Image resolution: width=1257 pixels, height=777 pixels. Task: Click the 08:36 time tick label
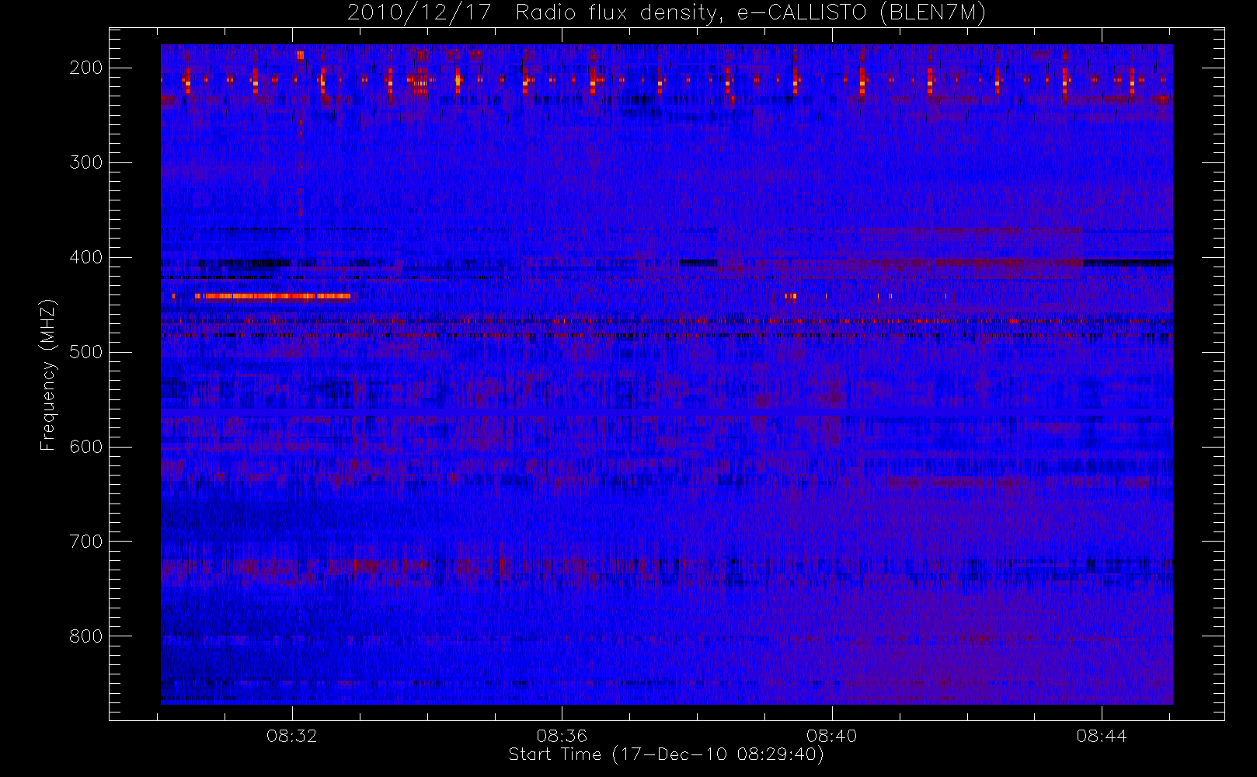click(x=562, y=736)
